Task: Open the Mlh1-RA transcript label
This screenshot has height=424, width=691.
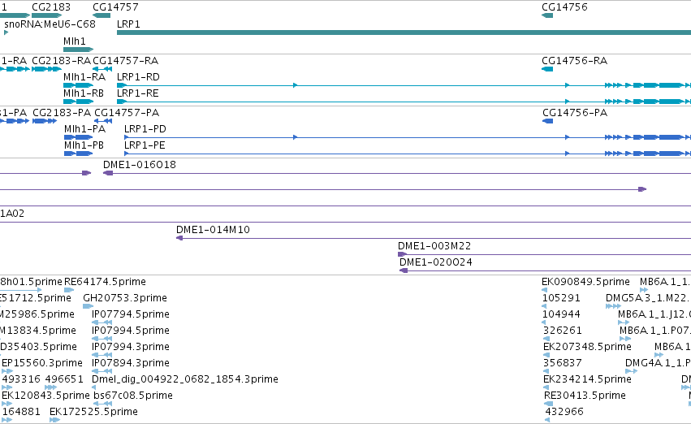Action: point(84,76)
